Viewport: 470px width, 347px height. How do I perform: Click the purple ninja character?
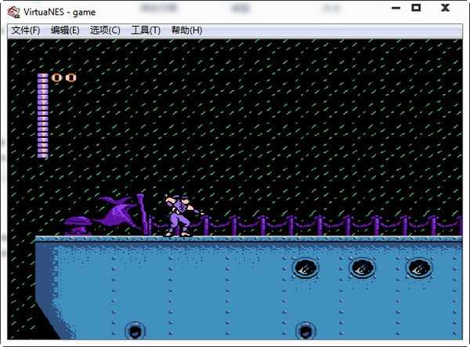coord(182,215)
